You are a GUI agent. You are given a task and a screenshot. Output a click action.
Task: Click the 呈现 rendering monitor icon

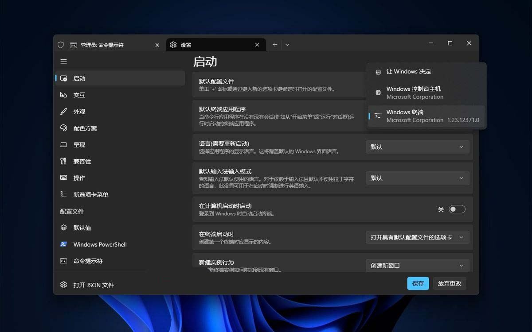point(64,145)
